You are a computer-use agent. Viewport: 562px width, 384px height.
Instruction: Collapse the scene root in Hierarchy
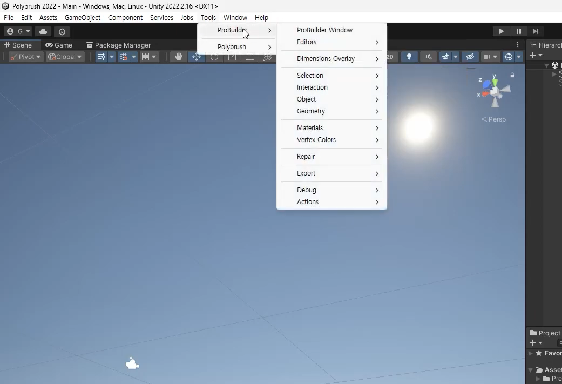point(546,65)
